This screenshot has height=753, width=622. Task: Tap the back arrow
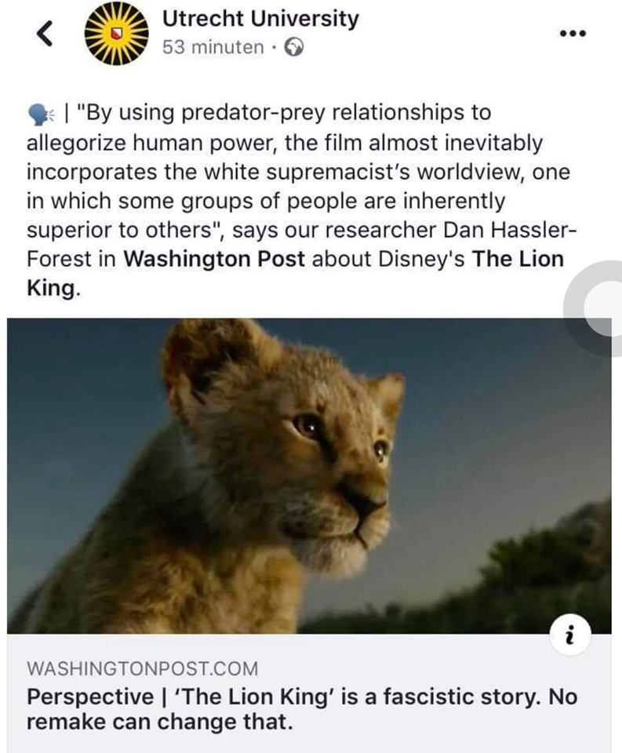point(45,31)
